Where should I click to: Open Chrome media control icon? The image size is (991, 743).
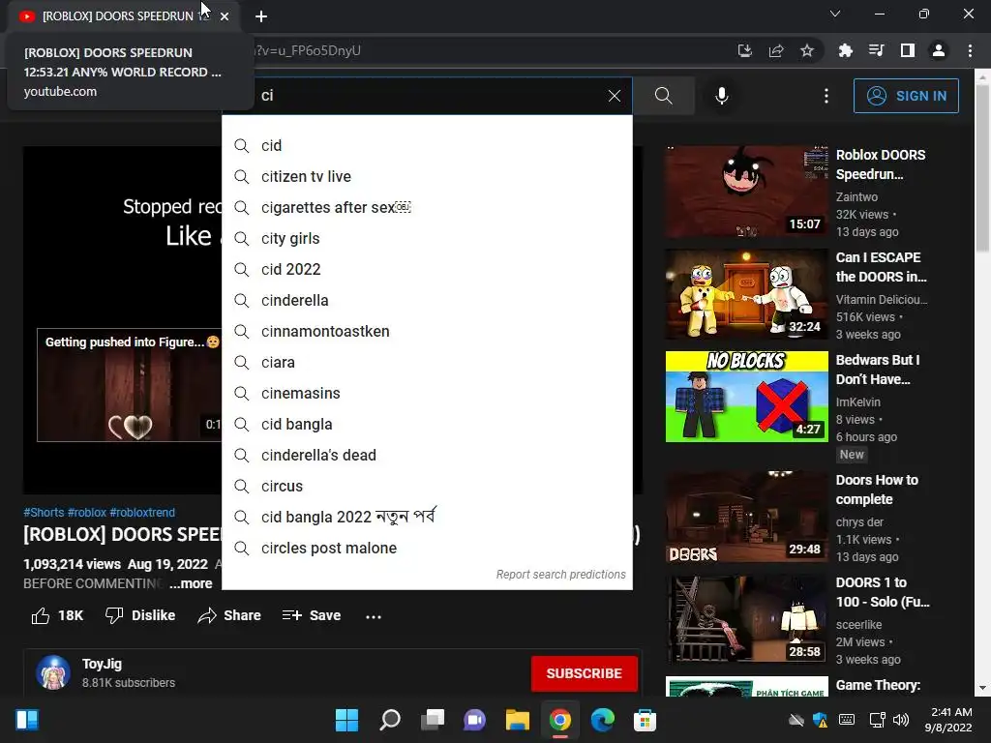876,50
